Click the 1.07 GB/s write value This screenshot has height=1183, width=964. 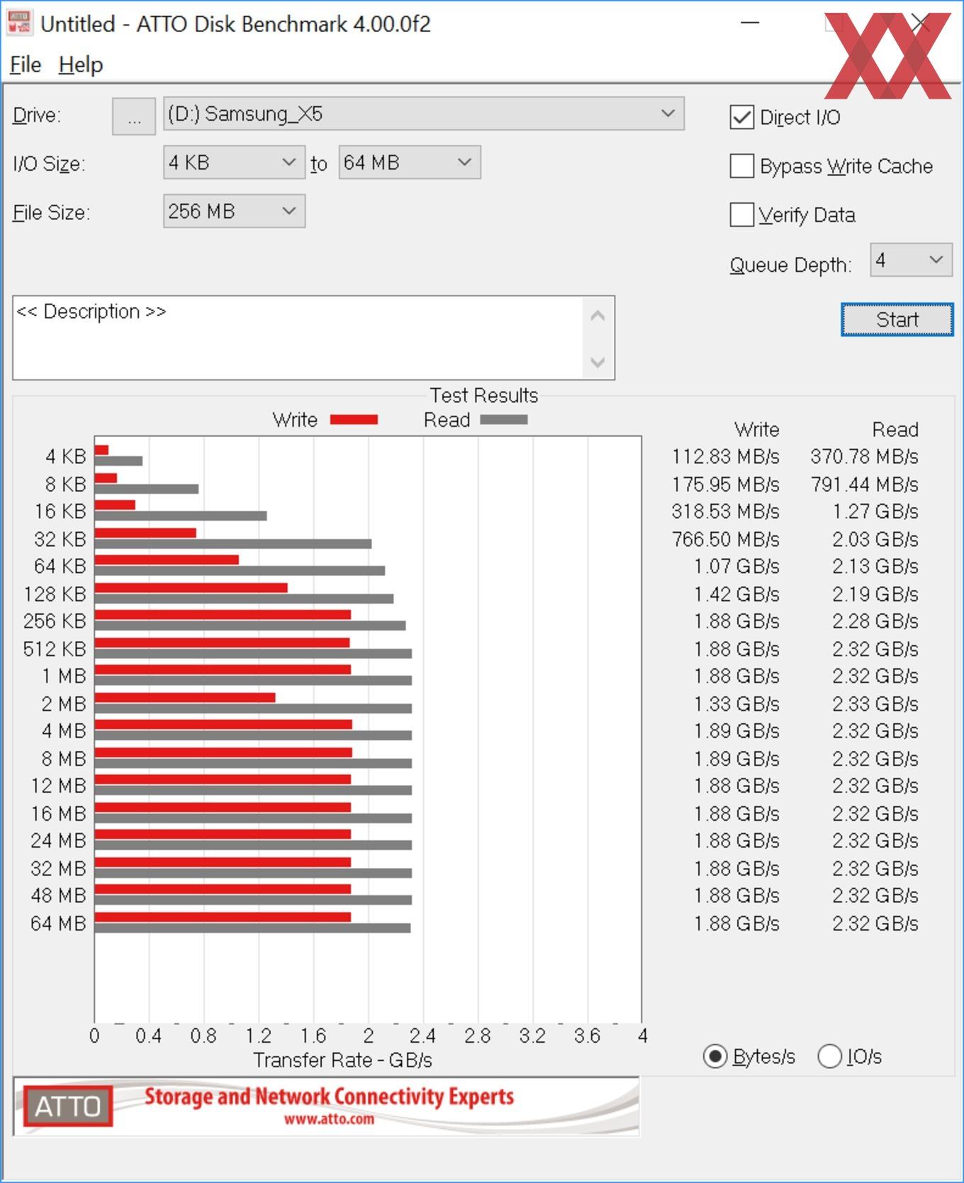click(x=736, y=567)
